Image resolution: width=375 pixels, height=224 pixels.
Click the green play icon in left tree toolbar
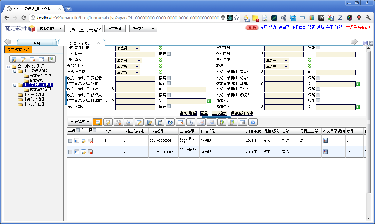pyautogui.click(x=51, y=59)
